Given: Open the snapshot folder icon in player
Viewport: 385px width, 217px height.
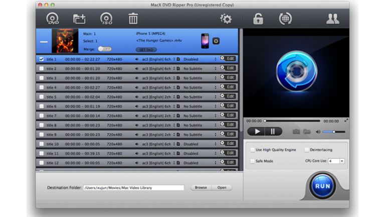Looking at the screenshot, I should pyautogui.click(x=307, y=132).
